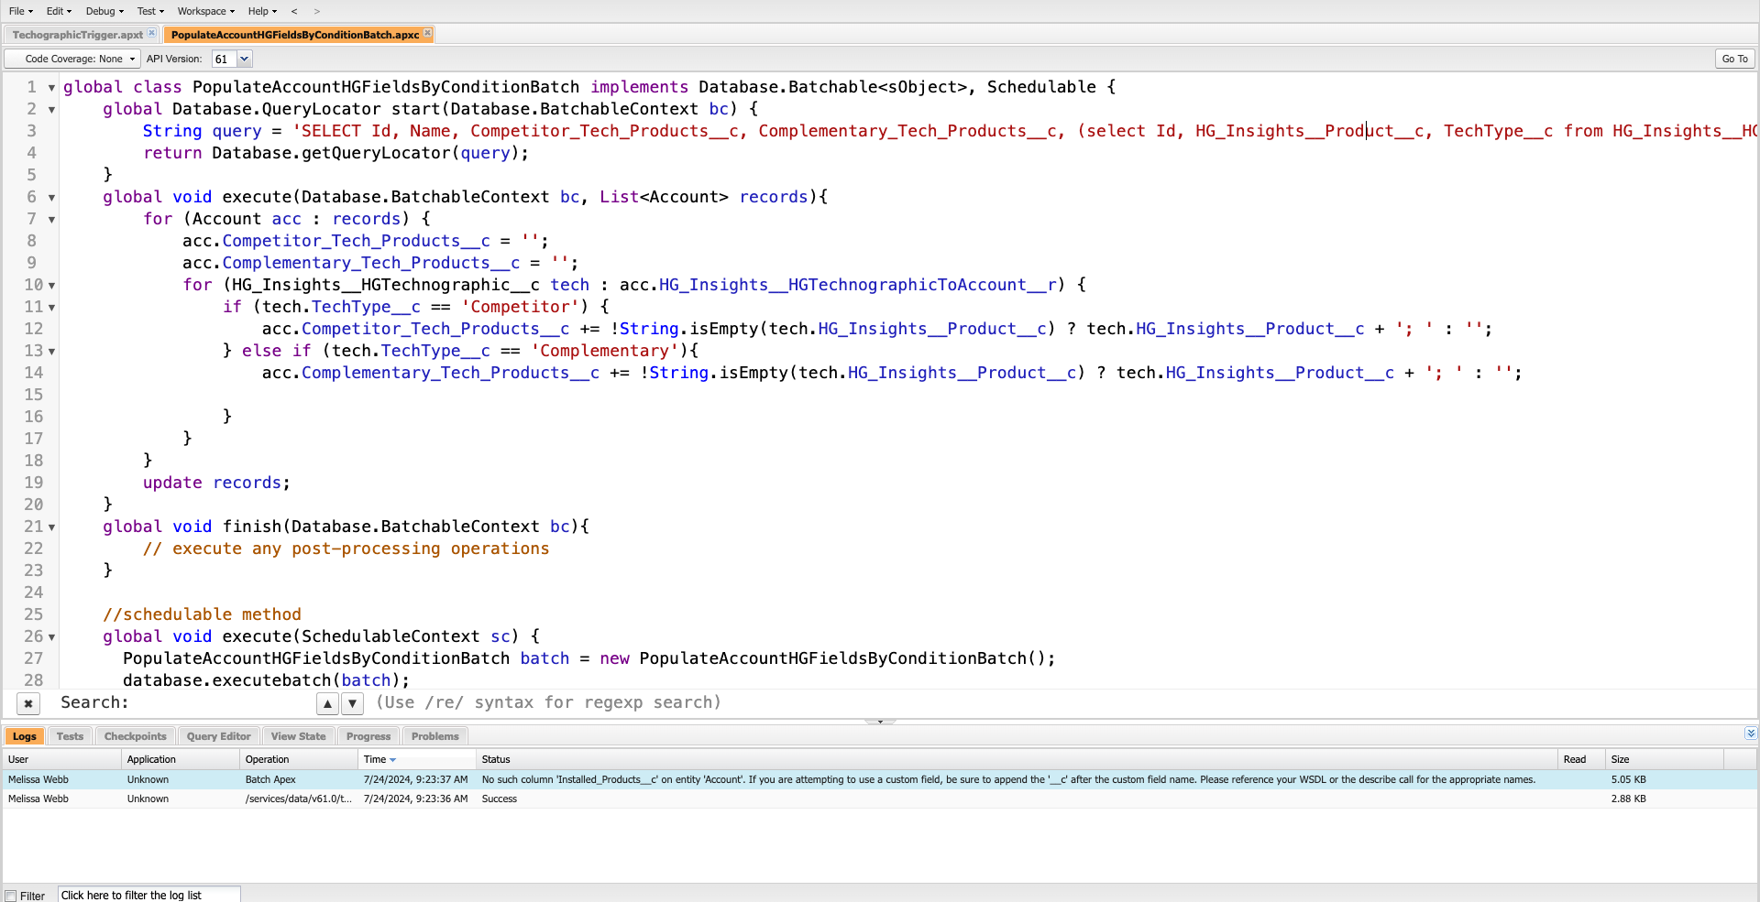Screen dimensions: 1760x902
Task: Sort logs by the Status column header
Action: (x=1017, y=759)
